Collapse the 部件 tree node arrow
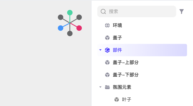Image resolution: width=193 pixels, height=106 pixels. (x=101, y=50)
